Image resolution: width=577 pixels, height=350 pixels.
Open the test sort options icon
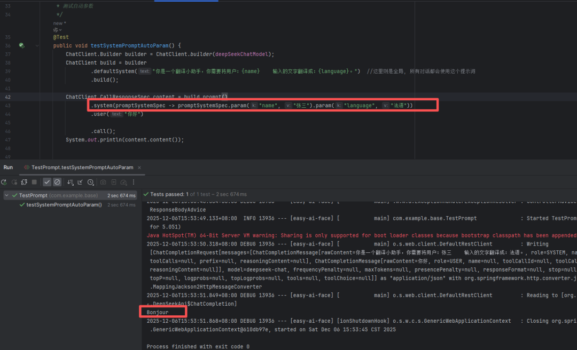click(69, 182)
